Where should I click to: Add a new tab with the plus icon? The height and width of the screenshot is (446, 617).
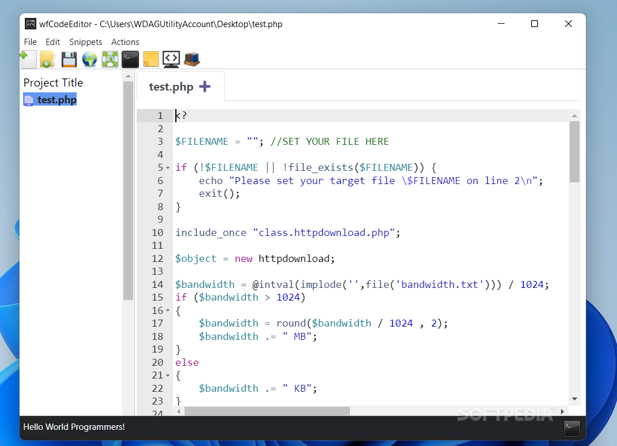pos(205,86)
